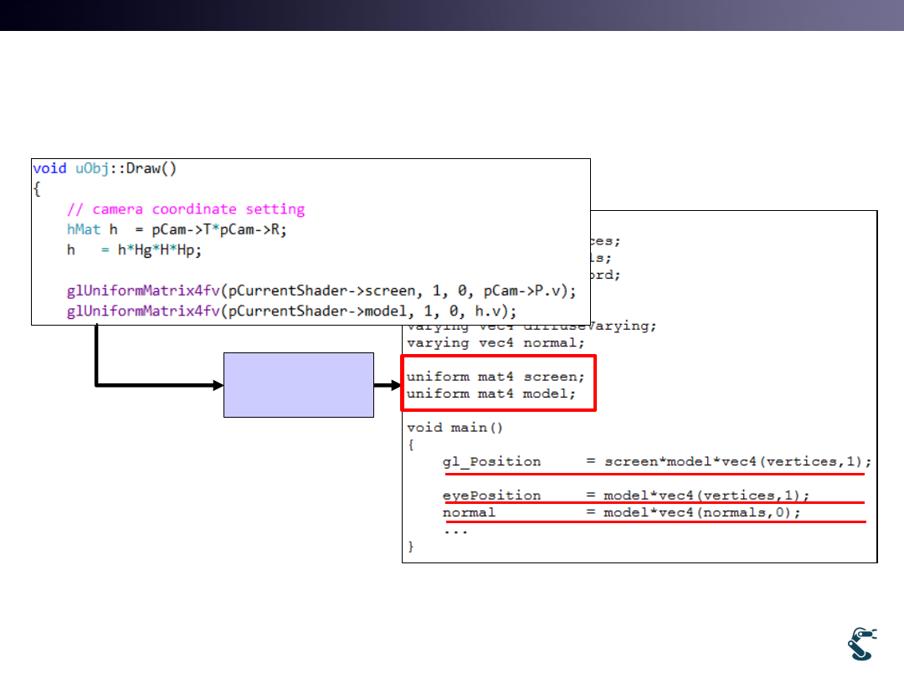Click "uniform mat4 screen;" in red box
Image resolution: width=904 pixels, height=678 pixels.
coord(496,377)
